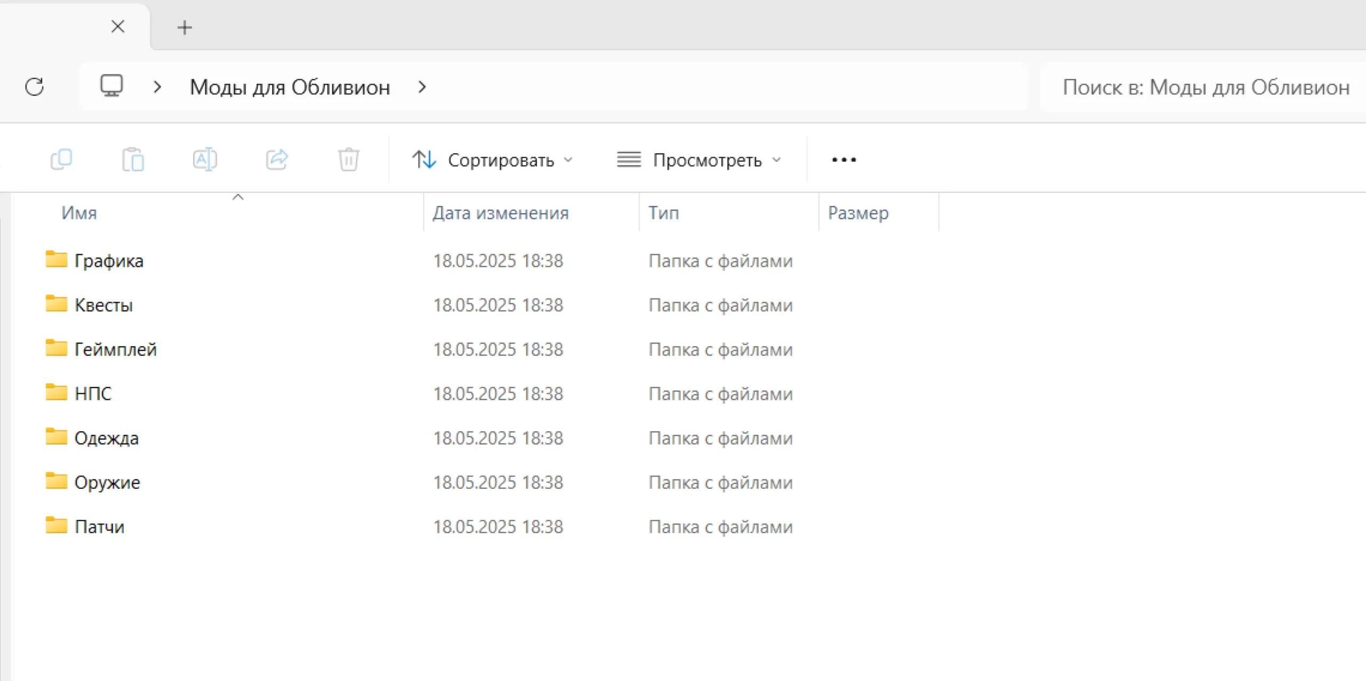Open the three-dots more options menu
Image resolution: width=1366 pixels, height=681 pixels.
(844, 160)
